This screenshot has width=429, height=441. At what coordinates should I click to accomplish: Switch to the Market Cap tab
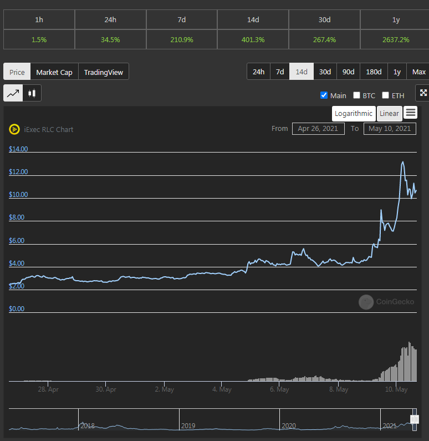coord(54,72)
